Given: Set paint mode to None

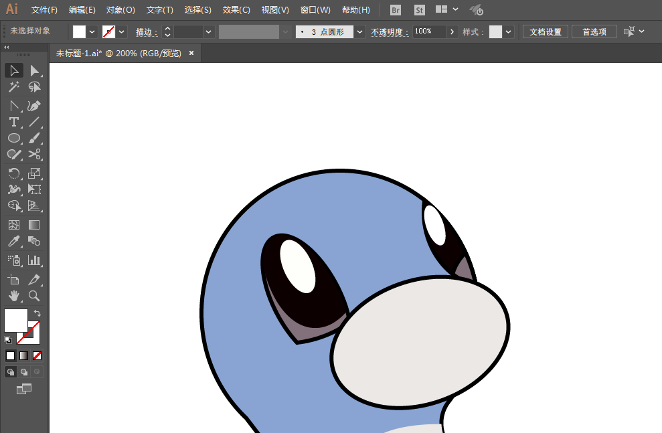Looking at the screenshot, I should click(37, 356).
